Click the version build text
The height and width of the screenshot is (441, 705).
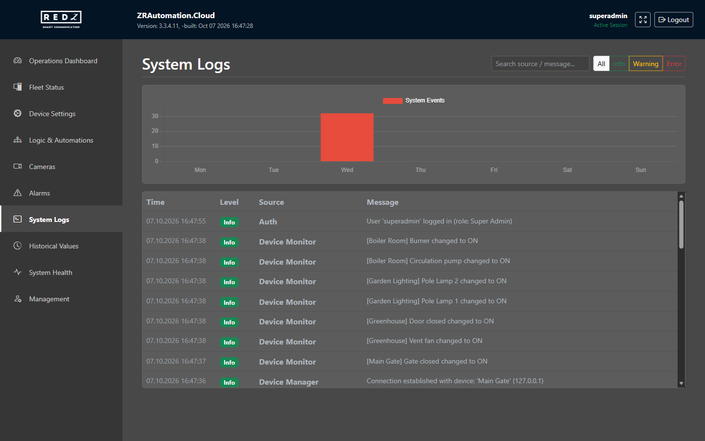195,26
